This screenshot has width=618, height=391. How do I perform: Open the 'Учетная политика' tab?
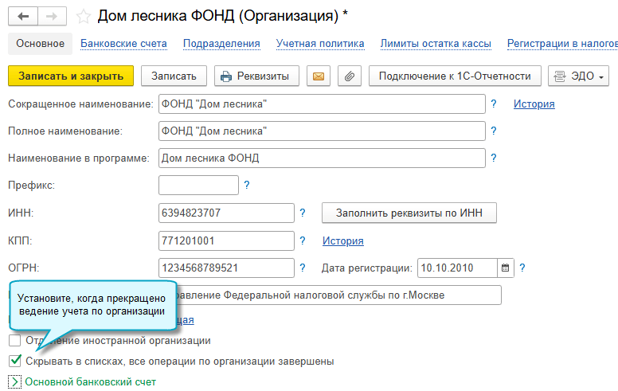coord(320,44)
